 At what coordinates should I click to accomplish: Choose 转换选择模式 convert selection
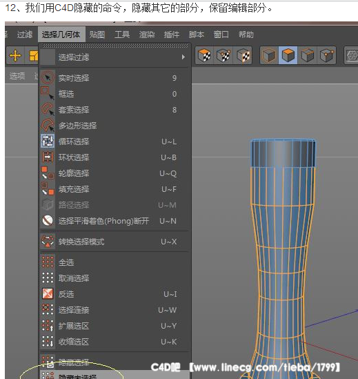[115, 242]
